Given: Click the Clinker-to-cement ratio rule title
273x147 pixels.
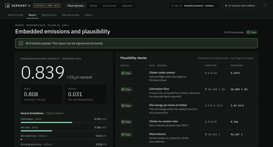Looking at the screenshot, I should tap(163, 121).
